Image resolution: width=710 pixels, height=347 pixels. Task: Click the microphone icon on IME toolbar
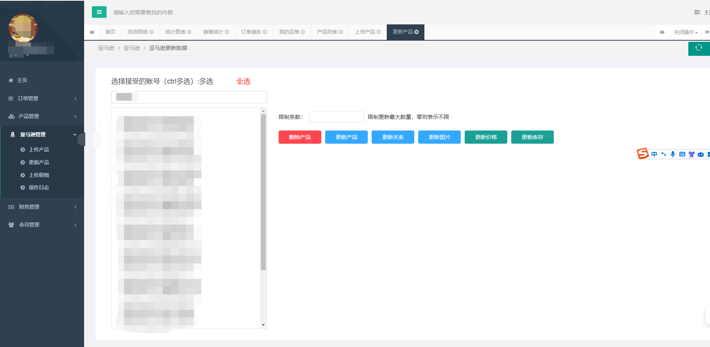[673, 154]
